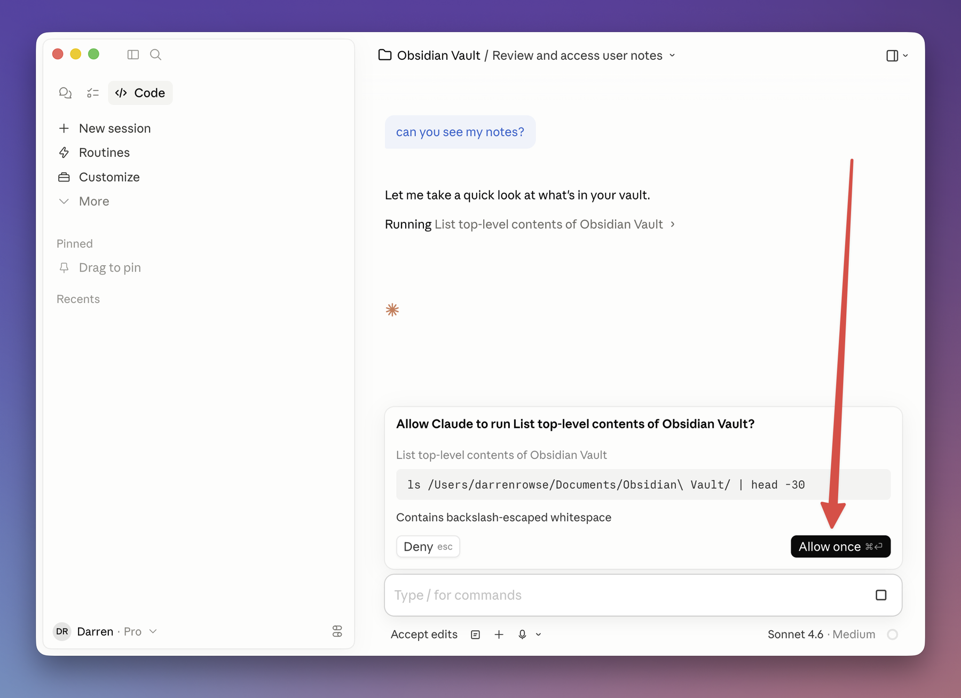Click the ls command code block
Image resolution: width=961 pixels, height=698 pixels.
pos(643,485)
